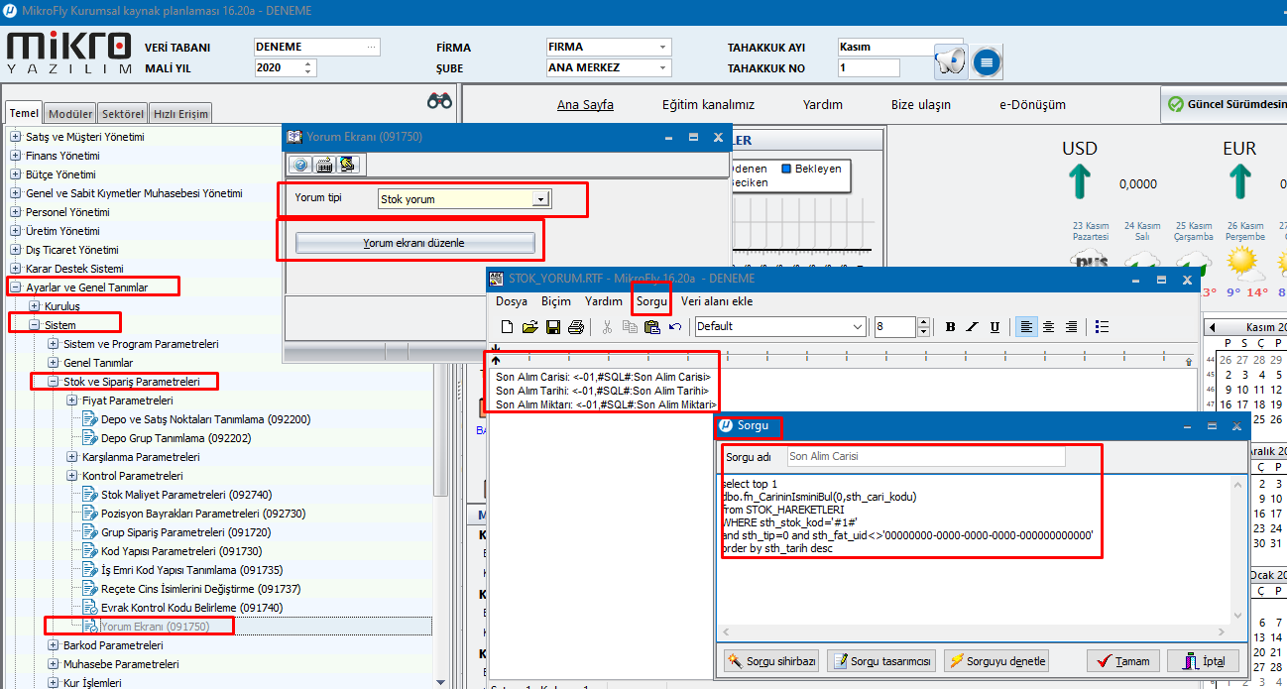Click the help icon in Yorum Ekranı
This screenshot has width=1287, height=689.
pyautogui.click(x=300, y=165)
